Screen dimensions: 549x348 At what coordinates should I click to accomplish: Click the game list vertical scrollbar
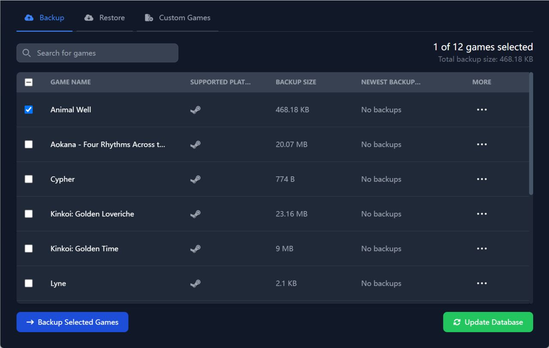tap(531, 134)
